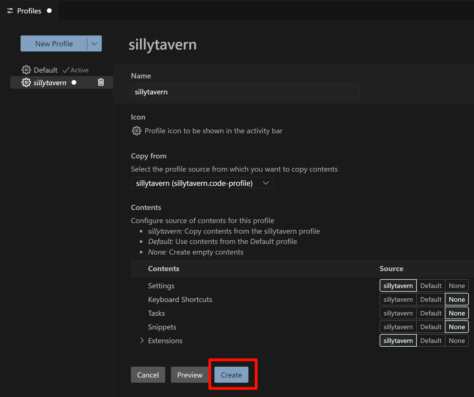Screen dimensions: 474x397
Task: Click the Snippets contents row label
Action: point(162,327)
